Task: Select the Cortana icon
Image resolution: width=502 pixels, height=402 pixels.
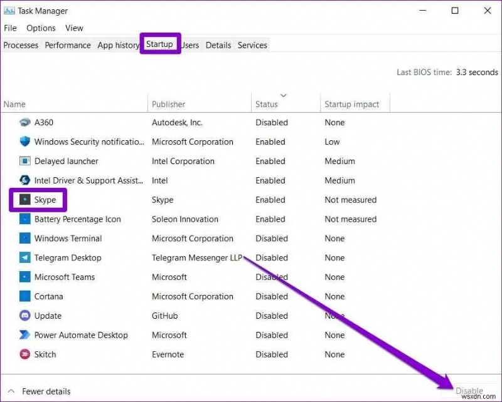Action: click(24, 296)
